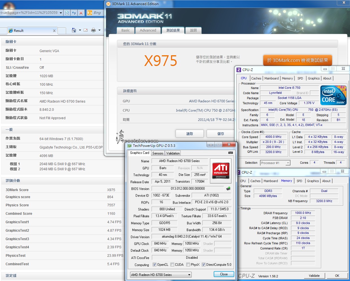
Task: Click the PhysicsTest value 23.99 FPS
Action: [x=115, y=256]
